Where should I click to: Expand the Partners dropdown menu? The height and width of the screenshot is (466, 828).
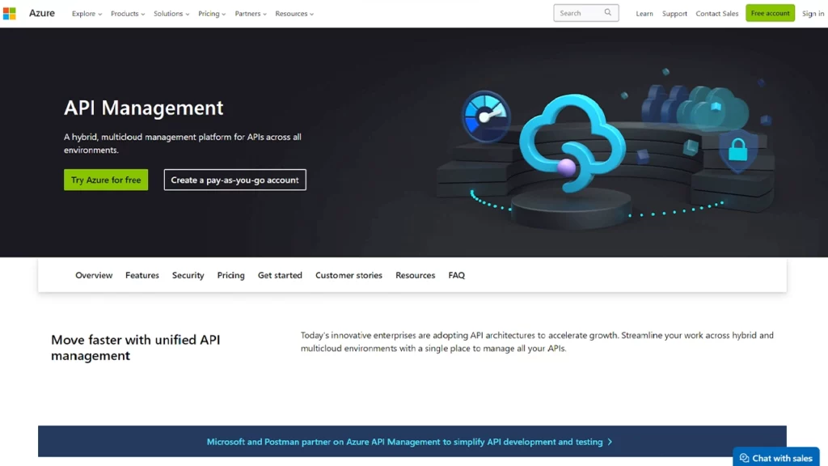point(251,14)
